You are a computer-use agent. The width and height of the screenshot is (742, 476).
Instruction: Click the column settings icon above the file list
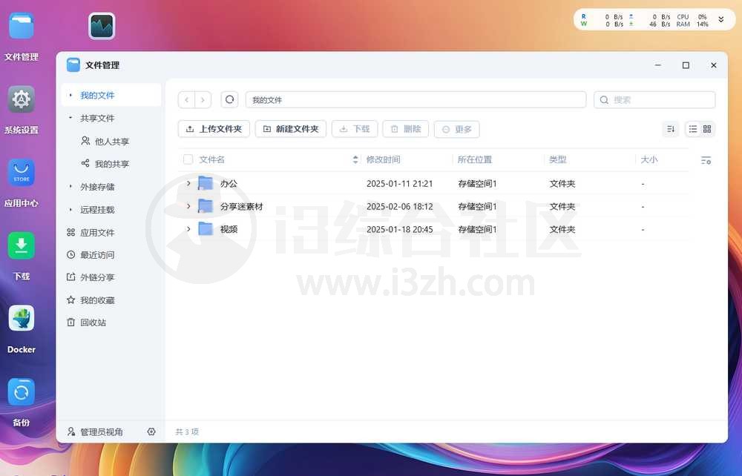click(706, 159)
